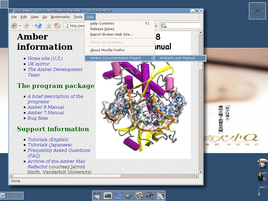
Task: Go to the Home page icon
Action: click(57, 26)
